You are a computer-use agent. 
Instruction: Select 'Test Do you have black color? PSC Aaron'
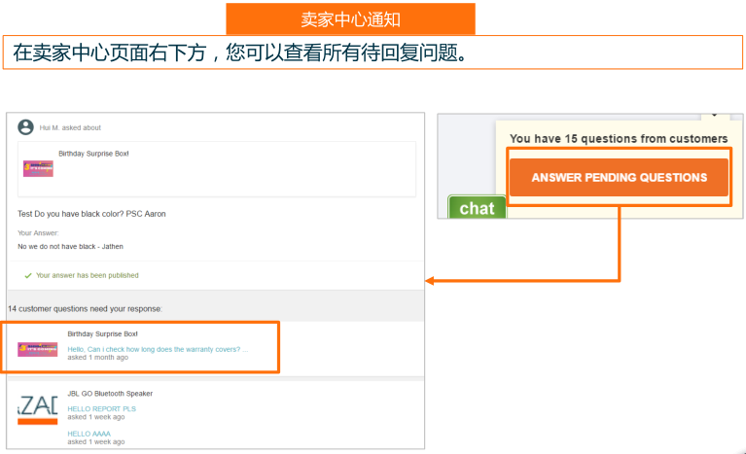click(x=91, y=214)
